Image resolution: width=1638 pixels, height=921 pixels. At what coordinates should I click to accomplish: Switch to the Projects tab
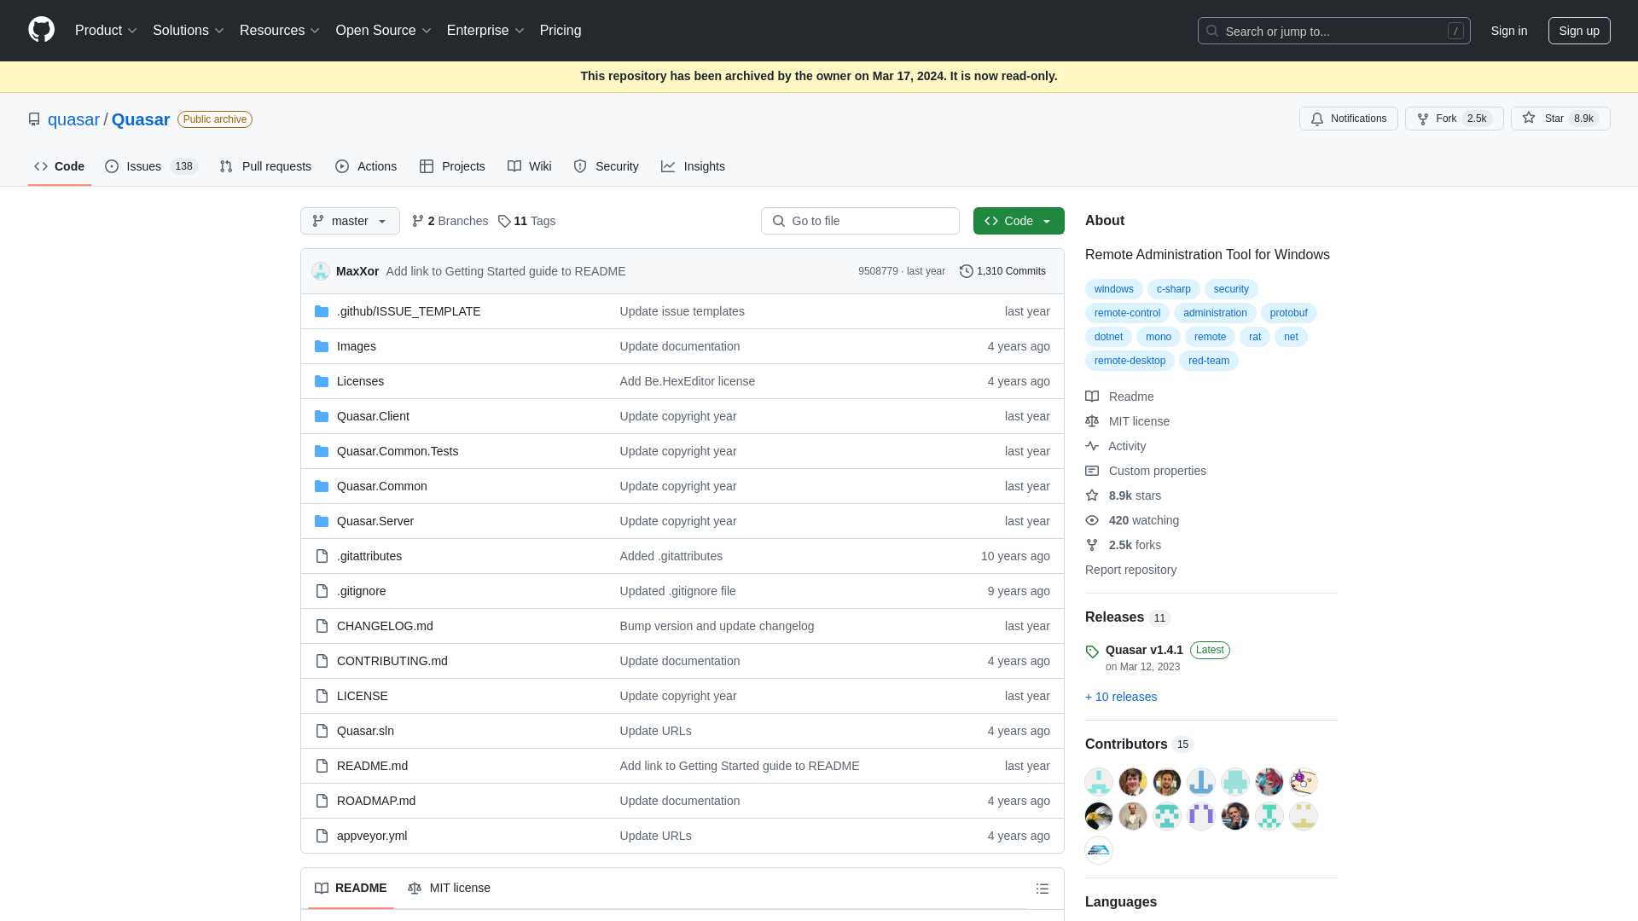[452, 166]
